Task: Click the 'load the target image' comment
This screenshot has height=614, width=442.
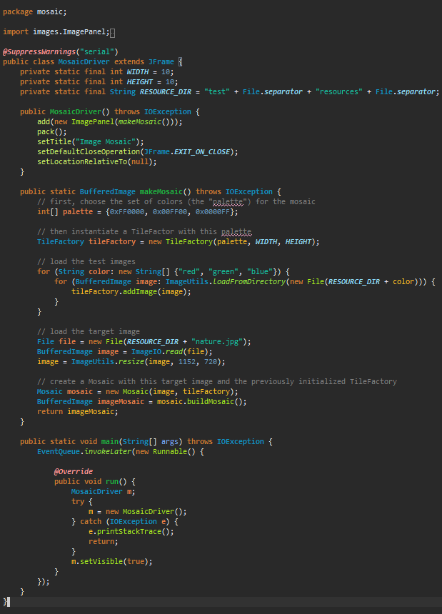Action: (x=89, y=332)
